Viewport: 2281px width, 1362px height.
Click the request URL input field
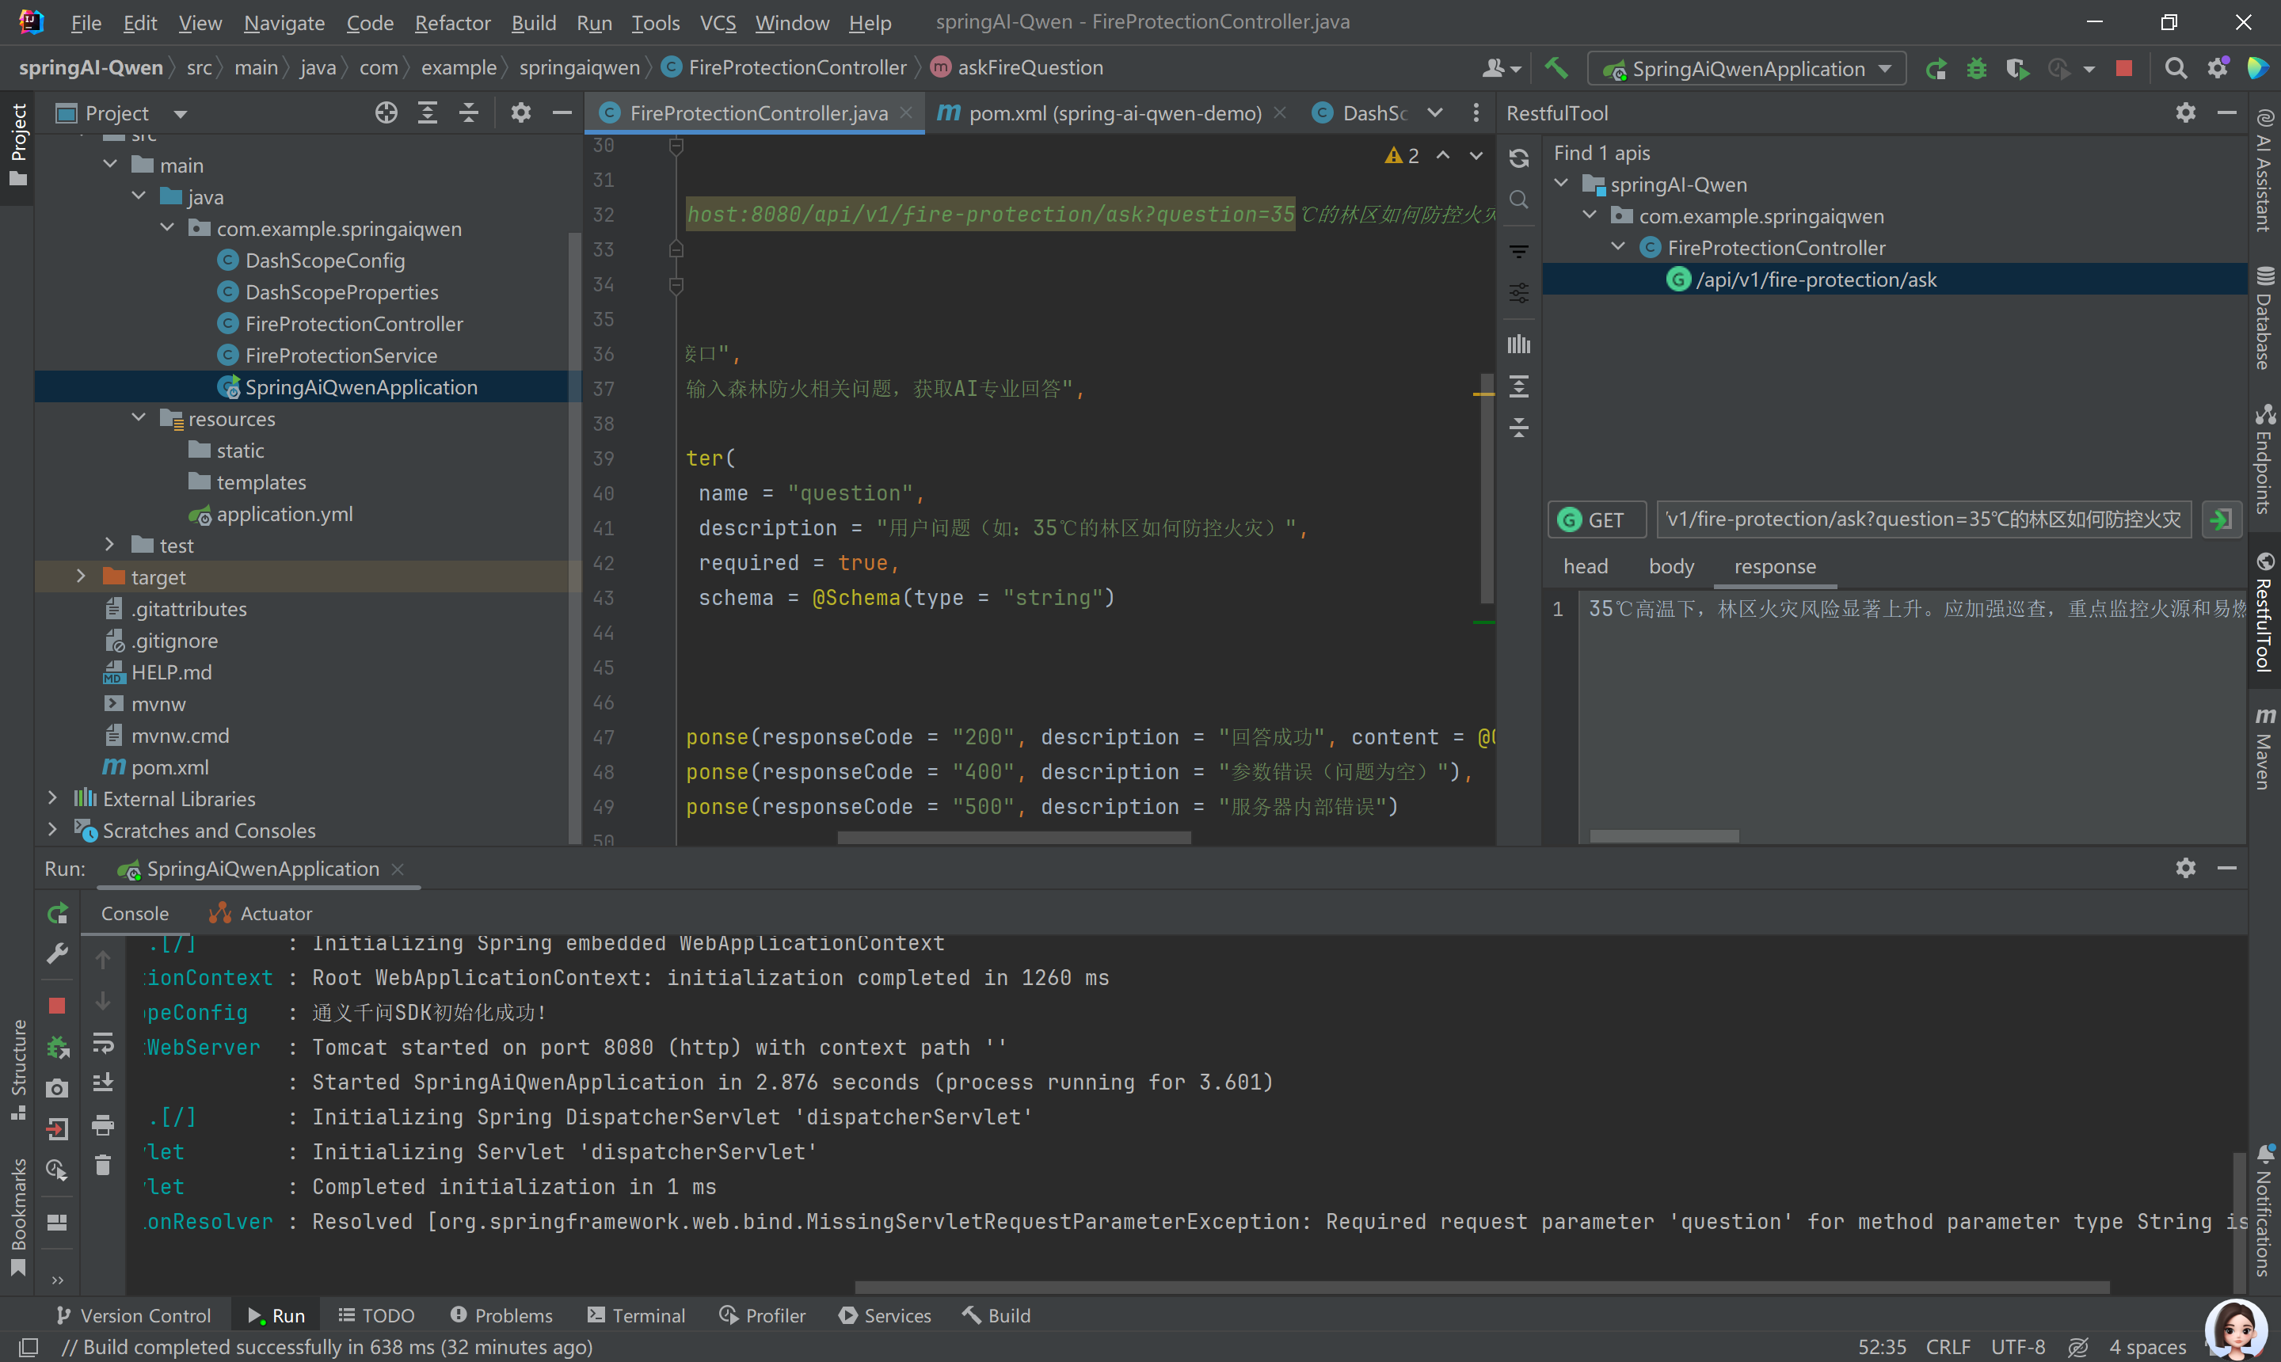[x=1923, y=519]
